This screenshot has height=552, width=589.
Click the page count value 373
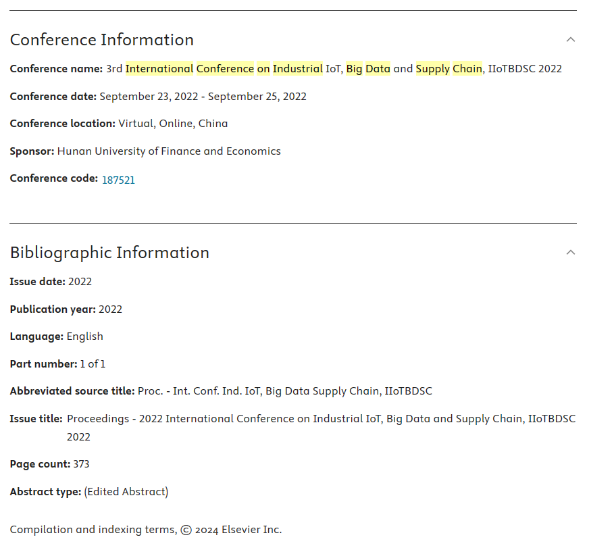click(x=81, y=464)
